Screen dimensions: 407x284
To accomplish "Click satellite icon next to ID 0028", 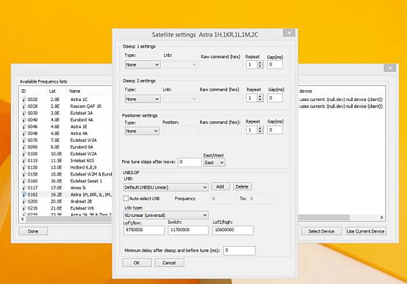I will click(x=24, y=106).
